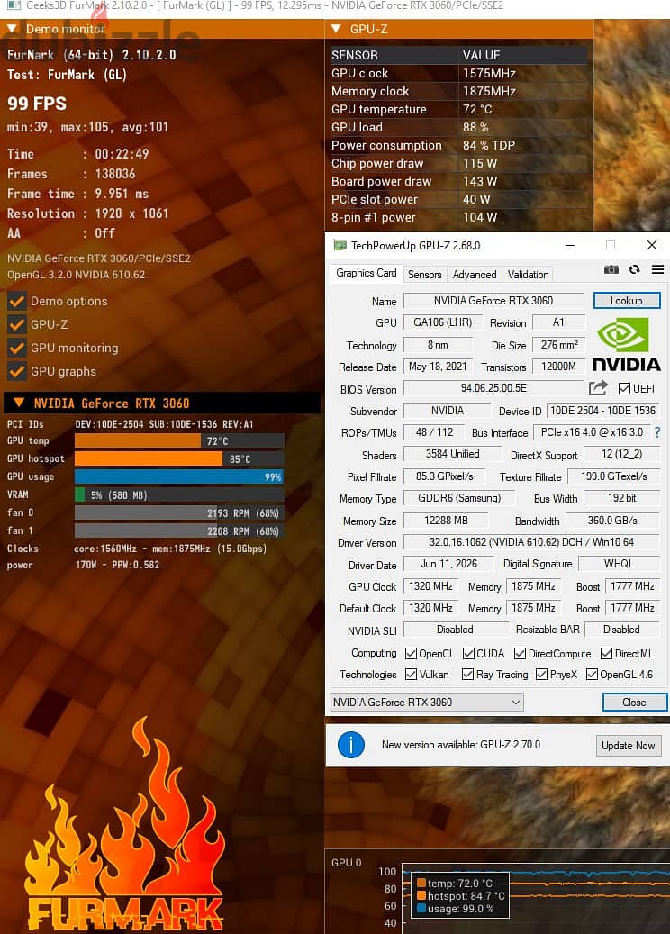The image size is (670, 934).
Task: Click the "GPU temperature" sensor row
Action: 459,109
